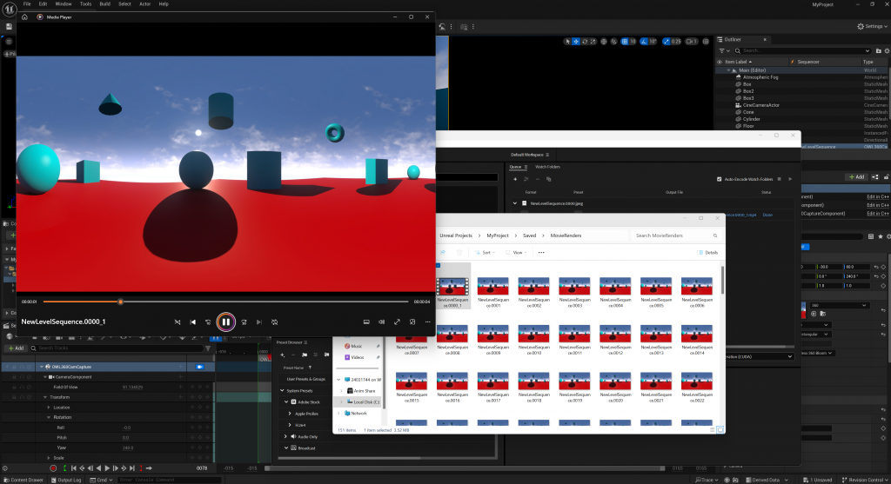Viewport: 891px width, 484px height.
Task: Play the sequence forward in Sequencer
Action: coord(107,468)
